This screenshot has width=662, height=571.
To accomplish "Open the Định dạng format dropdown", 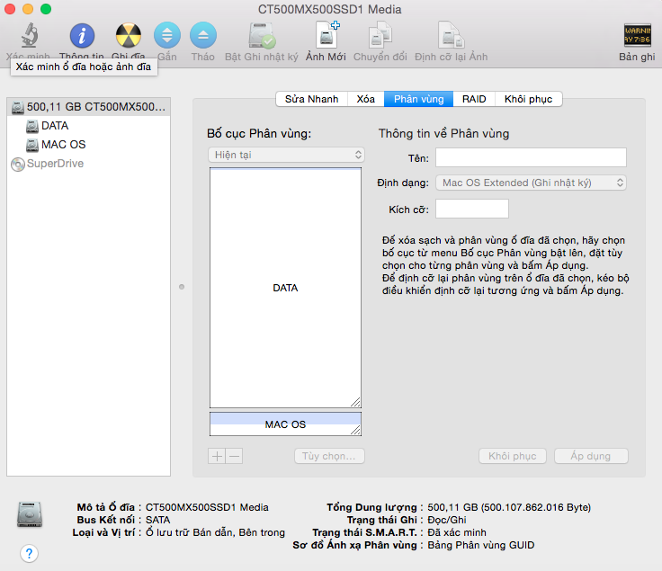I will (x=531, y=183).
